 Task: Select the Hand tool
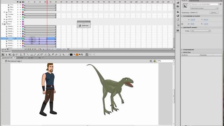point(60,55)
